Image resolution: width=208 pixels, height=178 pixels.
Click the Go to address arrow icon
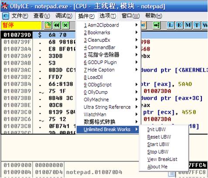pyautogui.click(x=157, y=25)
